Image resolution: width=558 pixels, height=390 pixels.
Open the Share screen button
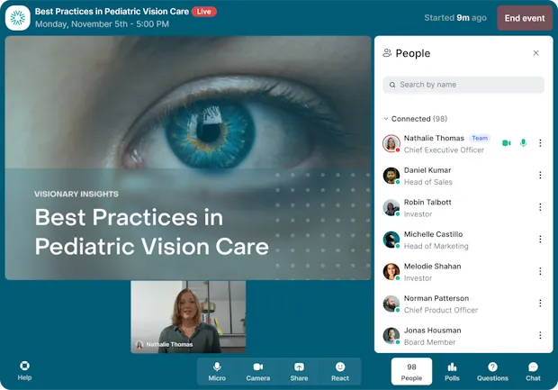tap(299, 371)
